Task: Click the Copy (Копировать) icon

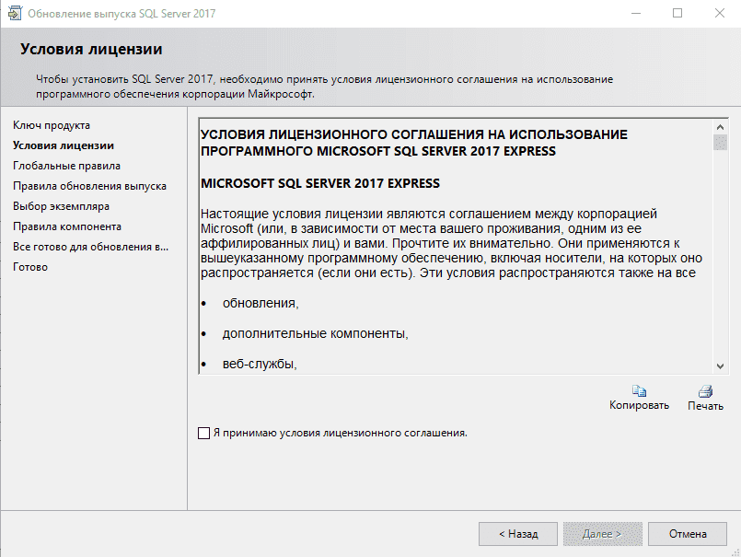Action: [x=639, y=390]
